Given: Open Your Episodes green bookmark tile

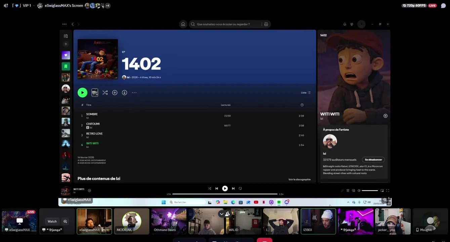Looking at the screenshot, I should [x=66, y=66].
